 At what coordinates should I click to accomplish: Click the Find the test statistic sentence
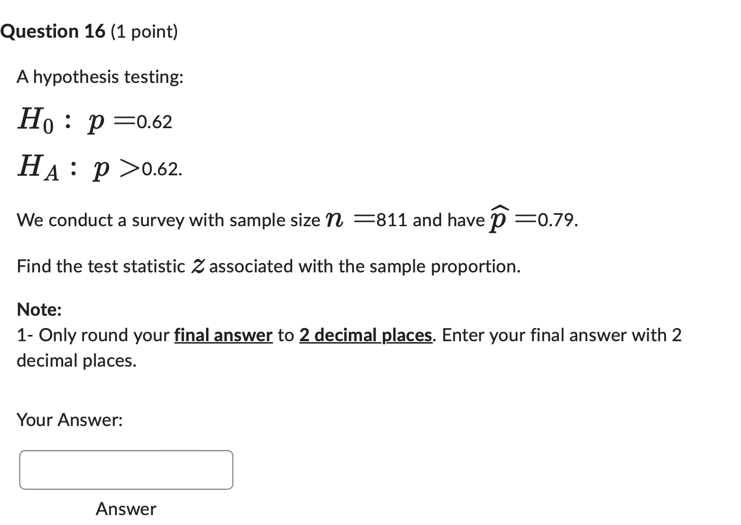click(x=268, y=266)
